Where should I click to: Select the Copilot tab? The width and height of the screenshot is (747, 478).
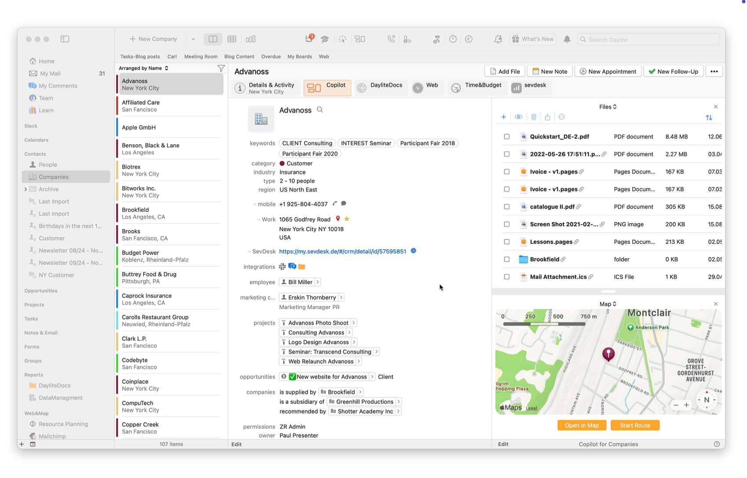click(327, 88)
